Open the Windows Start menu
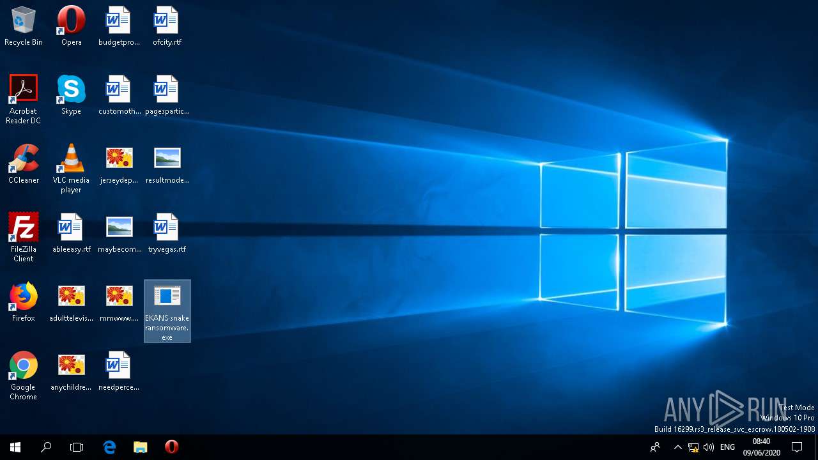Screen dimensions: 818x460 15,447
